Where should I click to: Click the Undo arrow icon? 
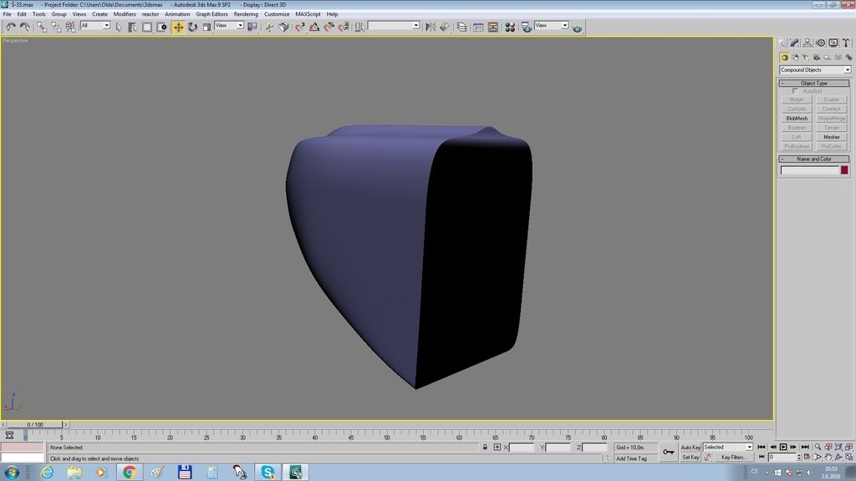click(10, 27)
